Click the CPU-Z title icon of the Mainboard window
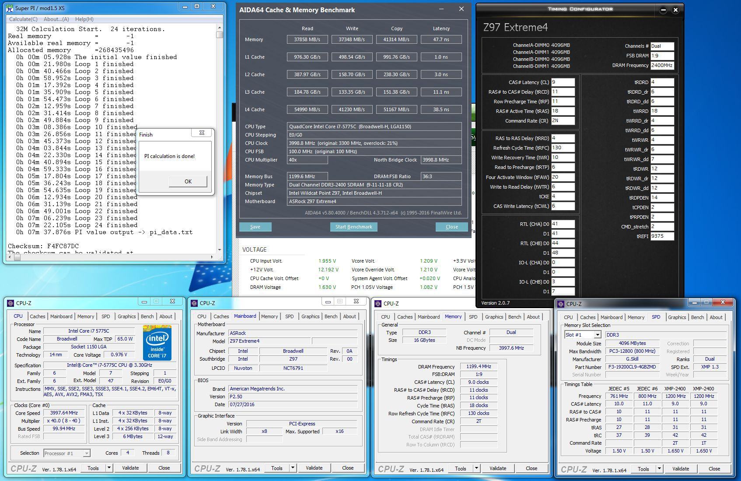This screenshot has height=481, width=741. 194,302
